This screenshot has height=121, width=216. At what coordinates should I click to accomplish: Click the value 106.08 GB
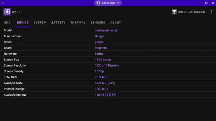(102, 89)
